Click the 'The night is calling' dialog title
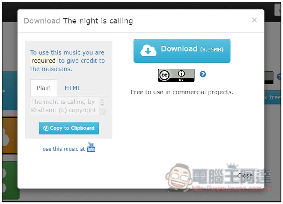Screen dimensions: 283x204 click(98, 21)
